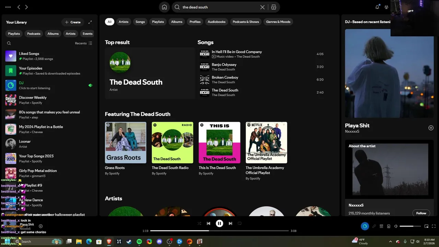Screen dimensions: 439x247
Task: Clear the search text with the X
Action: point(262,7)
